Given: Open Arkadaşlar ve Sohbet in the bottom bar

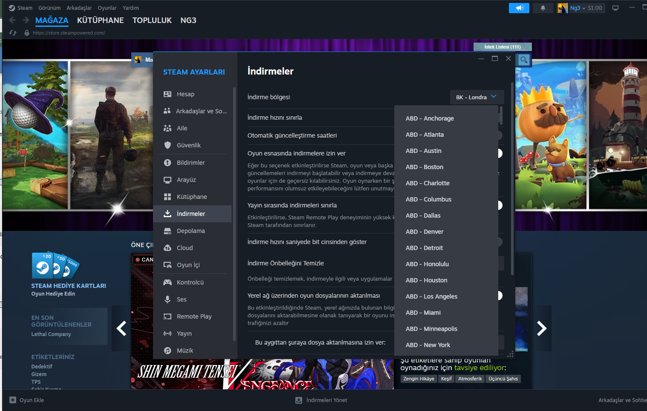Looking at the screenshot, I should [x=622, y=400].
